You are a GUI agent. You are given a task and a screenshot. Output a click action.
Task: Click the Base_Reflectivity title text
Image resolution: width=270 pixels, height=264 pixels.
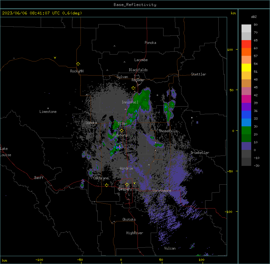pos(135,5)
